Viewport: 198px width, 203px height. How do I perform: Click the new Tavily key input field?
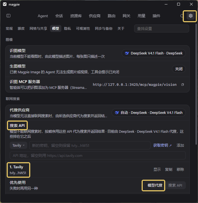90,146
